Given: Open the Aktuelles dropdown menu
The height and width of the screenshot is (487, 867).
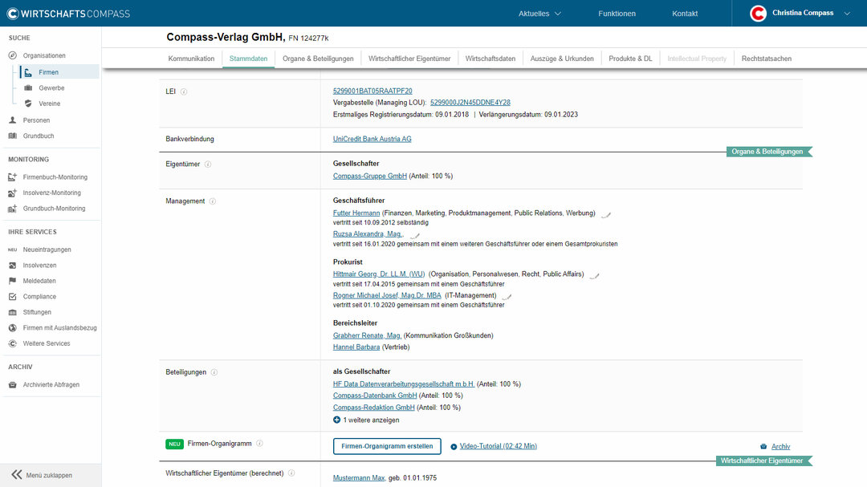Looking at the screenshot, I should 539,14.
